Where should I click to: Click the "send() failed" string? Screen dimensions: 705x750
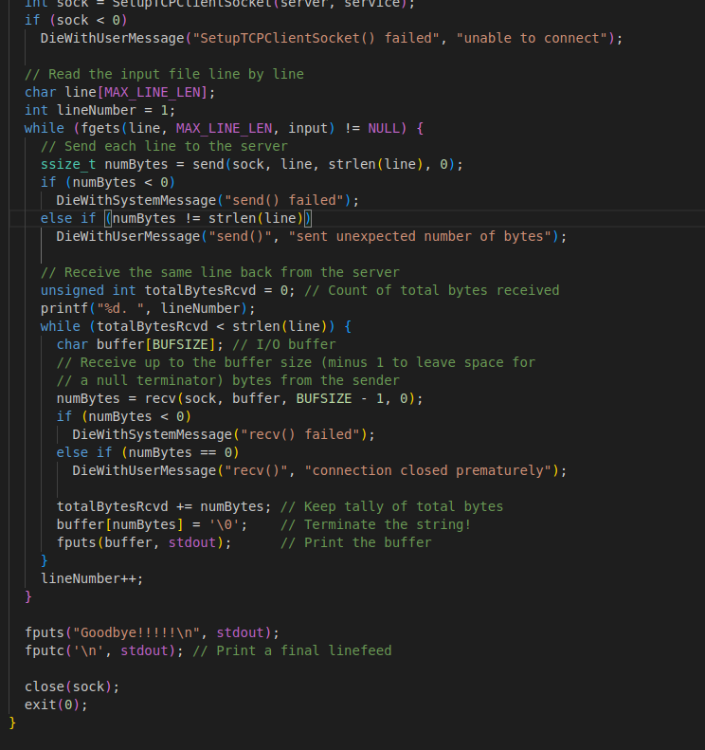[284, 200]
